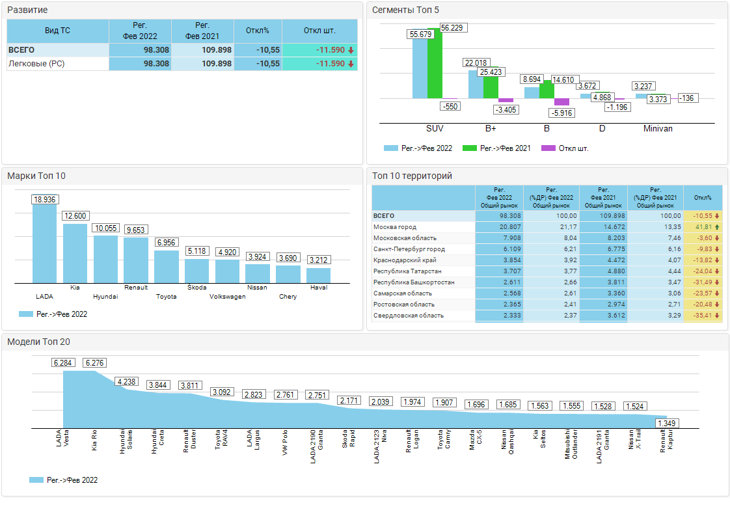
Task: Select the Республика Татарстан row label
Action: (x=407, y=271)
